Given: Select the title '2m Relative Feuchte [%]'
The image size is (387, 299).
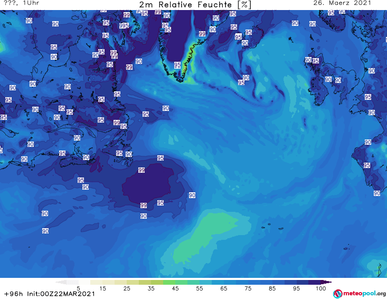Looking at the screenshot, I should 195,5.
